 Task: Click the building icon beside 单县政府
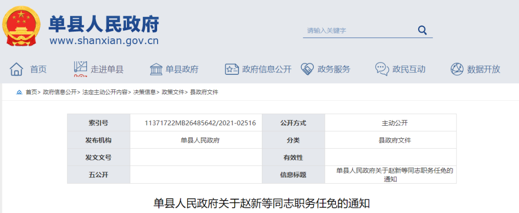156,70
